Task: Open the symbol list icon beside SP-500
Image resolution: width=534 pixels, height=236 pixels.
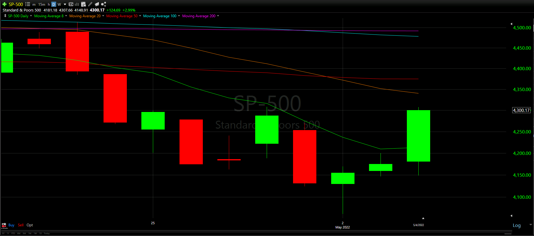Action: [x=28, y=4]
